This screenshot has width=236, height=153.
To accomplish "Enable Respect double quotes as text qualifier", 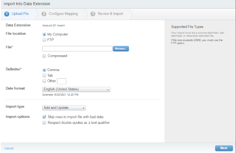I will point(44,122).
